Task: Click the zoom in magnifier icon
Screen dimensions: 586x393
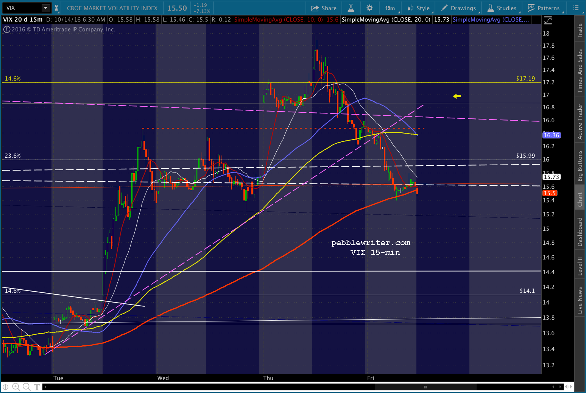Action: pos(16,387)
